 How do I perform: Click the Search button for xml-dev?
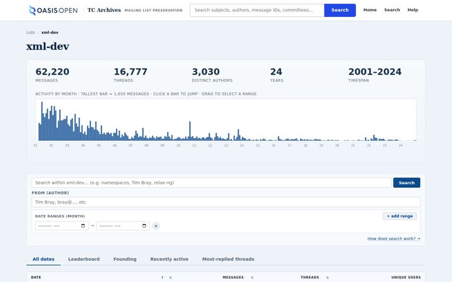406,183
